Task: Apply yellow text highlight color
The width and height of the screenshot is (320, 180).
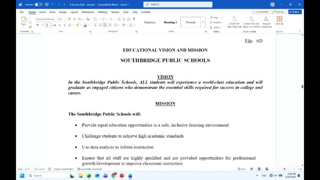Action: pos(77,25)
